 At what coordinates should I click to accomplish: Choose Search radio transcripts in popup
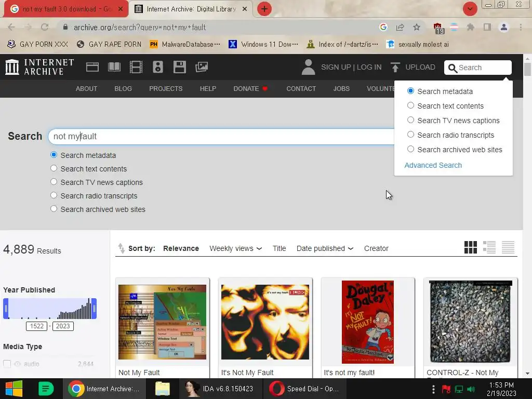[410, 135]
